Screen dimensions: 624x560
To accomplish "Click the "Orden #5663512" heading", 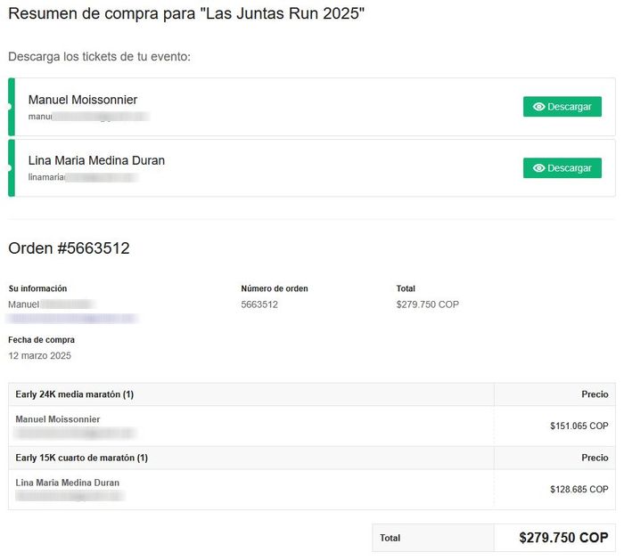I will pos(69,248).
